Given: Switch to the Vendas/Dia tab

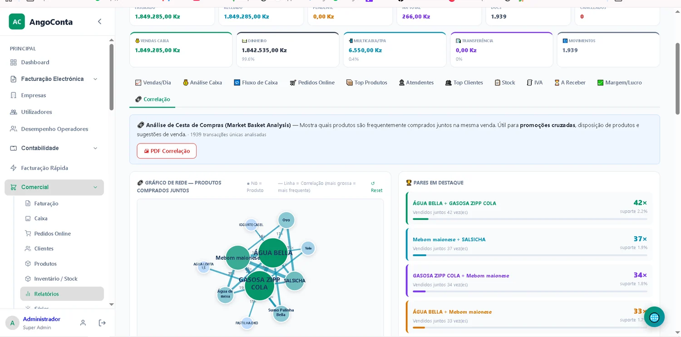Looking at the screenshot, I should click(x=153, y=83).
